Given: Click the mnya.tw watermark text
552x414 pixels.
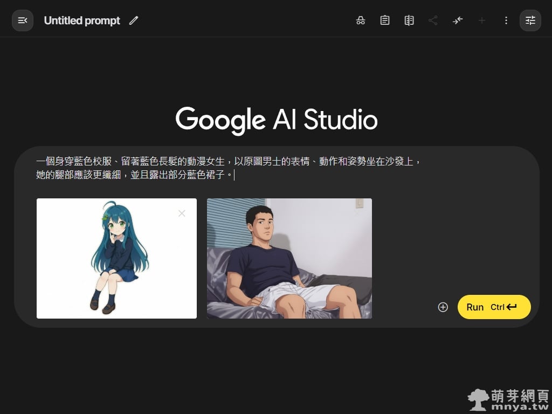Looking at the screenshot, I should [x=519, y=405].
